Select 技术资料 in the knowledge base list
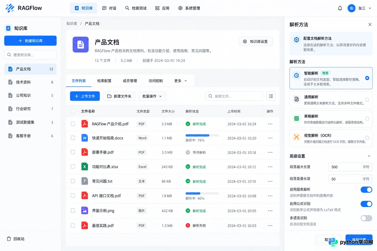The height and width of the screenshot is (251, 377). tap(30, 82)
